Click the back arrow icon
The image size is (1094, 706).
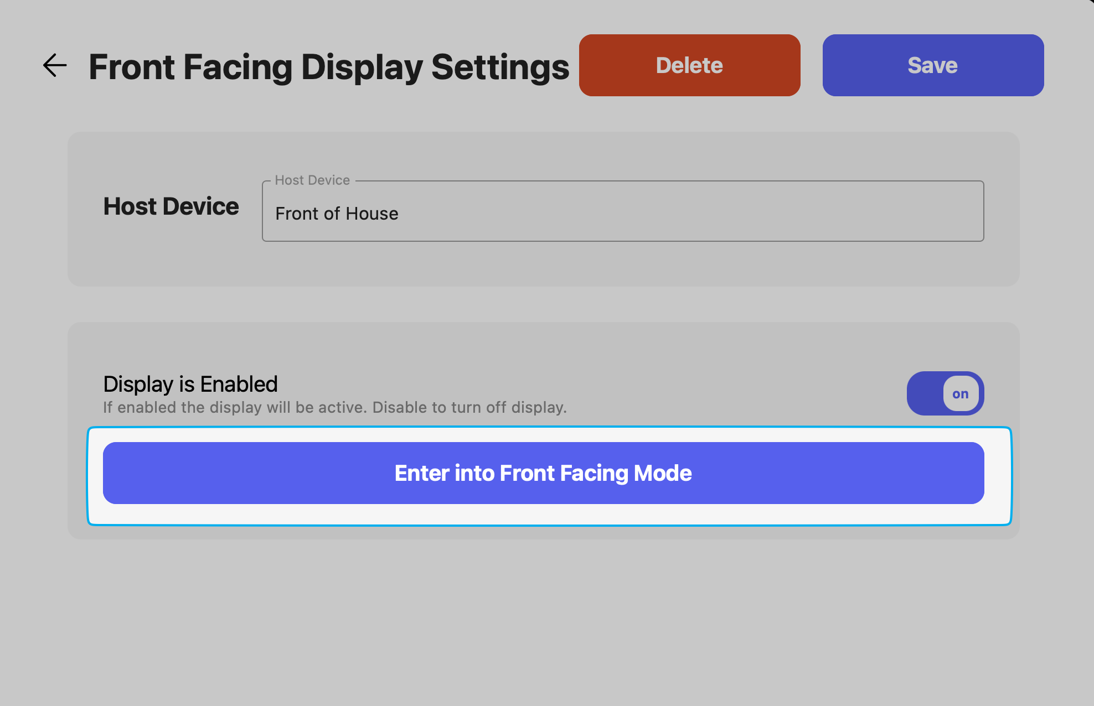coord(55,65)
